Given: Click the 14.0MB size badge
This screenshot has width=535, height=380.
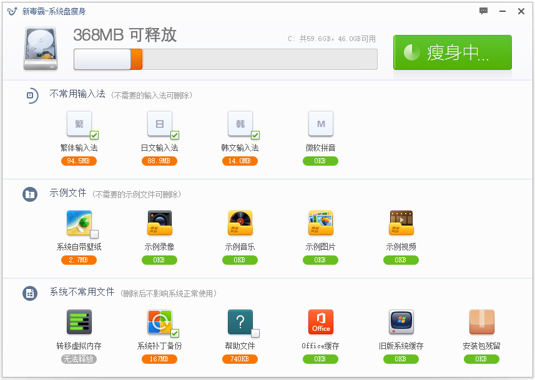Looking at the screenshot, I should pyautogui.click(x=240, y=161).
